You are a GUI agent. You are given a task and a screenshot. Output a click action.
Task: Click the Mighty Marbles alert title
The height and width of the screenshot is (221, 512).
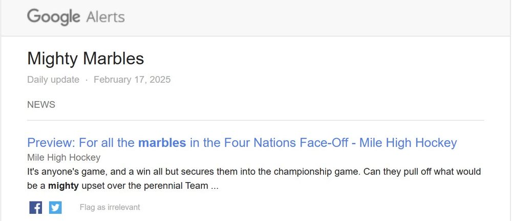coord(86,59)
